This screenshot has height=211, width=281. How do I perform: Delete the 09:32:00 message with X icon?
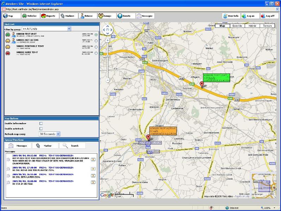coord(93,159)
